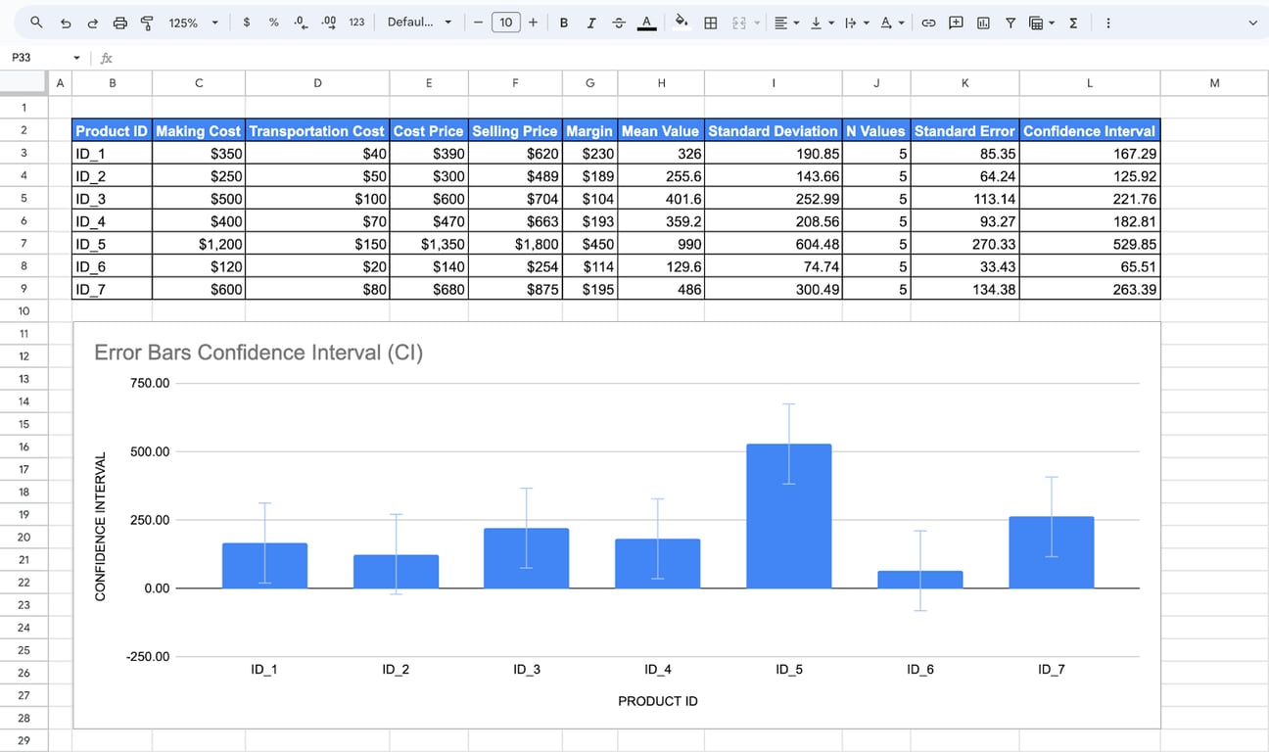Image resolution: width=1269 pixels, height=752 pixels.
Task: Select column header C
Action: (199, 83)
